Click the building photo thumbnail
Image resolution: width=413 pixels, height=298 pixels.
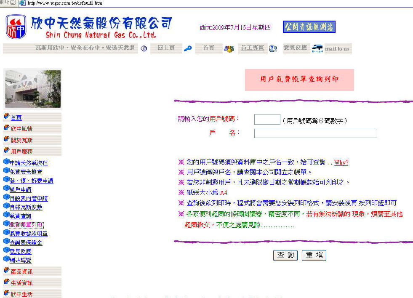pos(33,89)
